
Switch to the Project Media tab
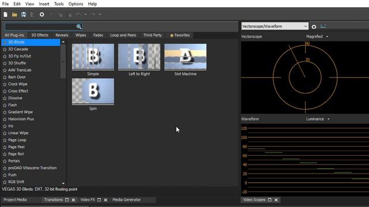[15, 200]
